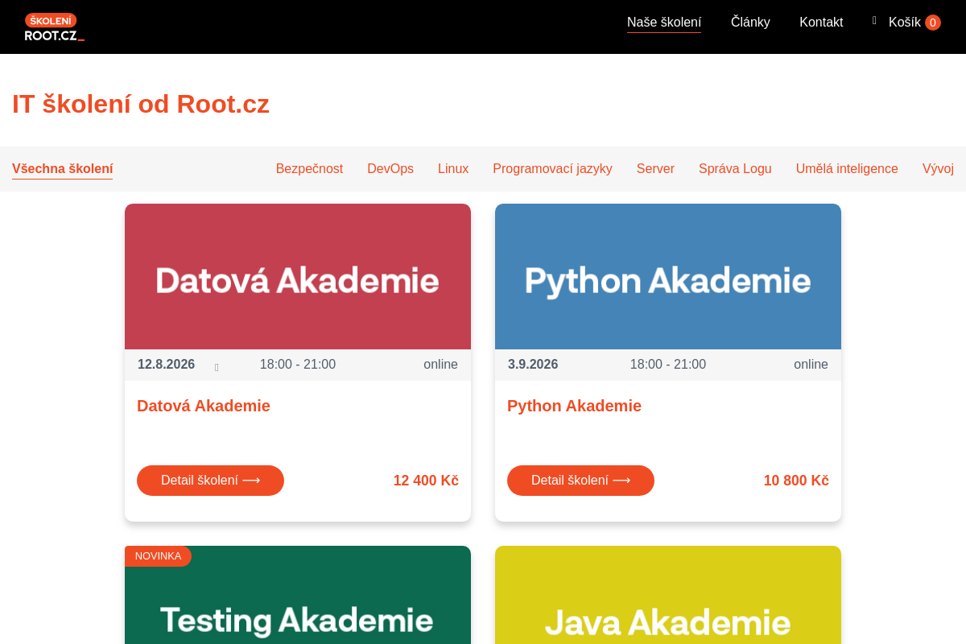Filter trainings by Linux category
This screenshot has height=644, width=966.
point(453,169)
